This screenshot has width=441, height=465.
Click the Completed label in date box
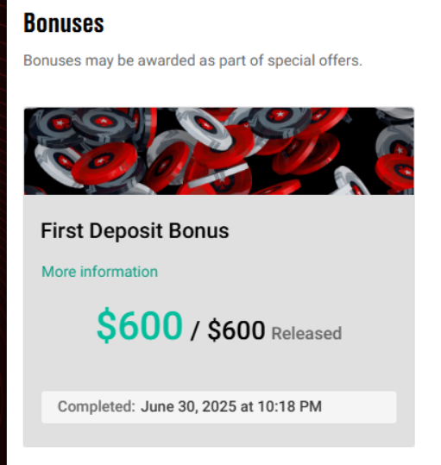click(97, 406)
